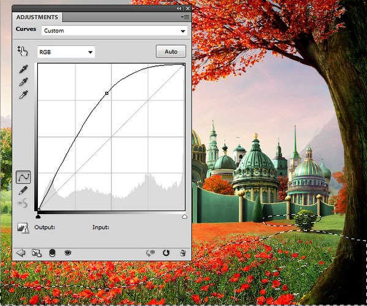This screenshot has height=306, width=367.
Task: Delete this adjustment layer via trash
Action: click(182, 253)
